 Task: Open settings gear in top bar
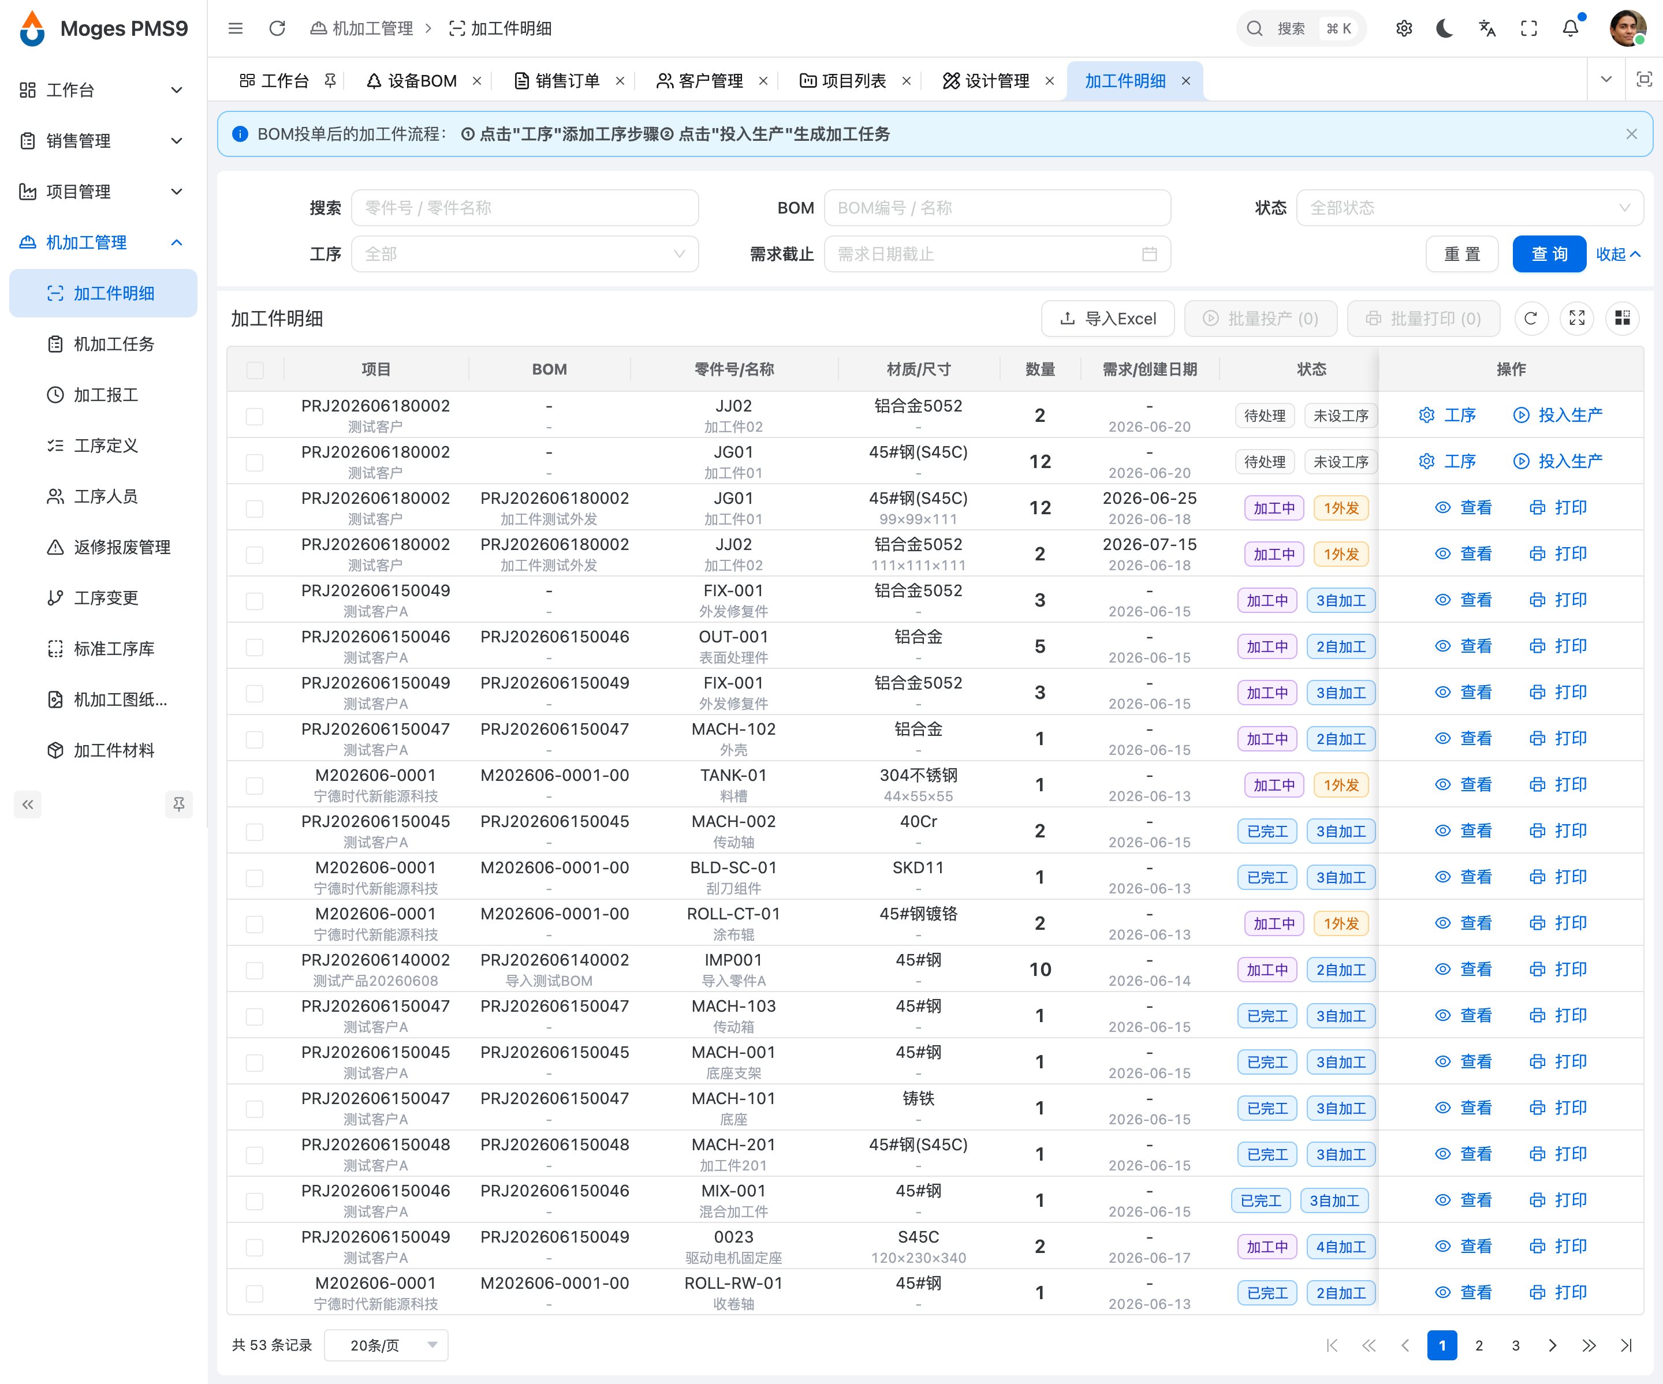pyautogui.click(x=1404, y=28)
